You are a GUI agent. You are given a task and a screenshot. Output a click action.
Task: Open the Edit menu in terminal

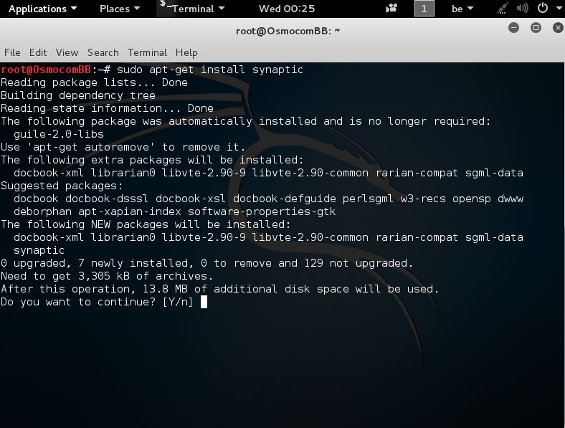coord(38,52)
